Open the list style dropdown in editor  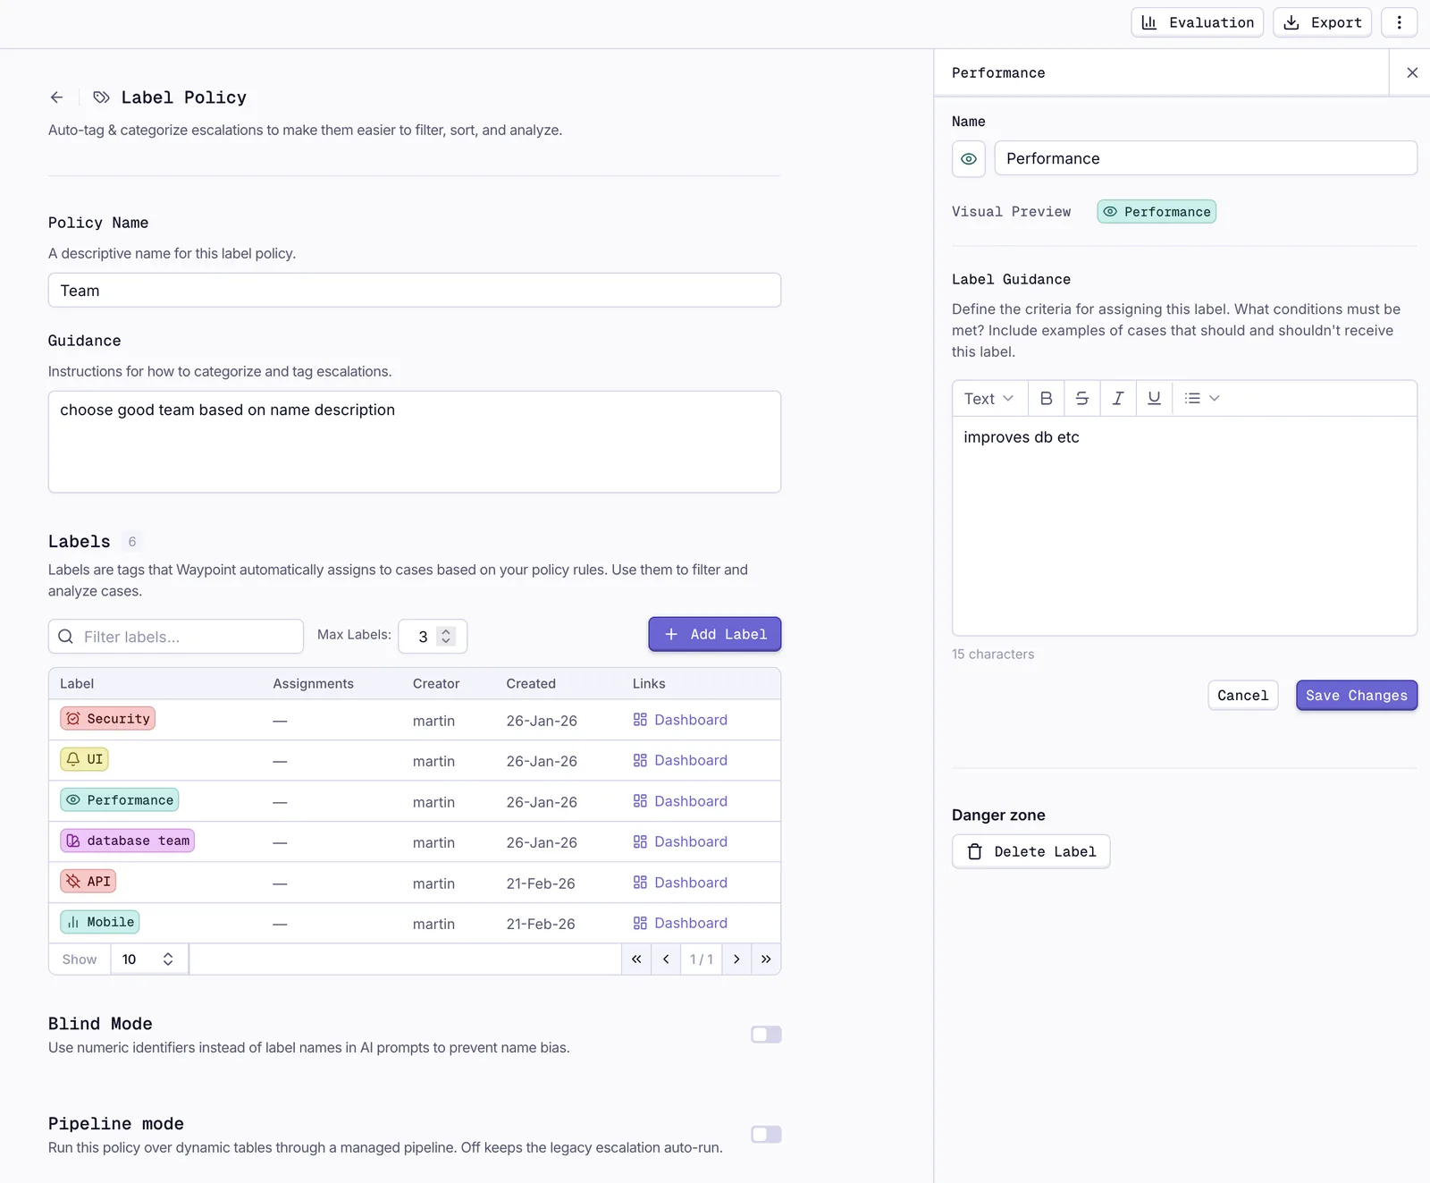pyautogui.click(x=1202, y=399)
